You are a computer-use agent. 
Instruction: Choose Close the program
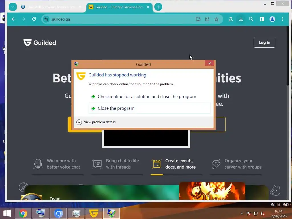(149, 108)
